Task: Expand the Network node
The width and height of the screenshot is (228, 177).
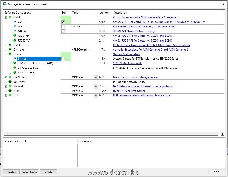Action: pyautogui.click(x=6, y=86)
